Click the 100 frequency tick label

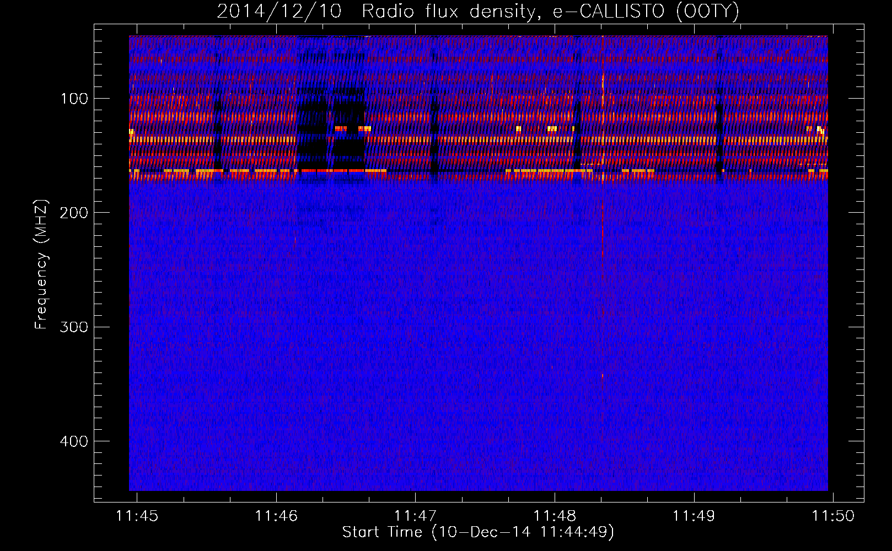point(74,99)
